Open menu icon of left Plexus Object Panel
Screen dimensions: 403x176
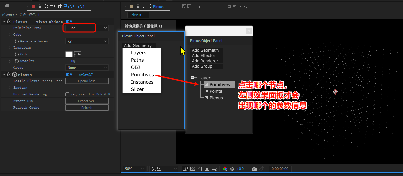160,36
